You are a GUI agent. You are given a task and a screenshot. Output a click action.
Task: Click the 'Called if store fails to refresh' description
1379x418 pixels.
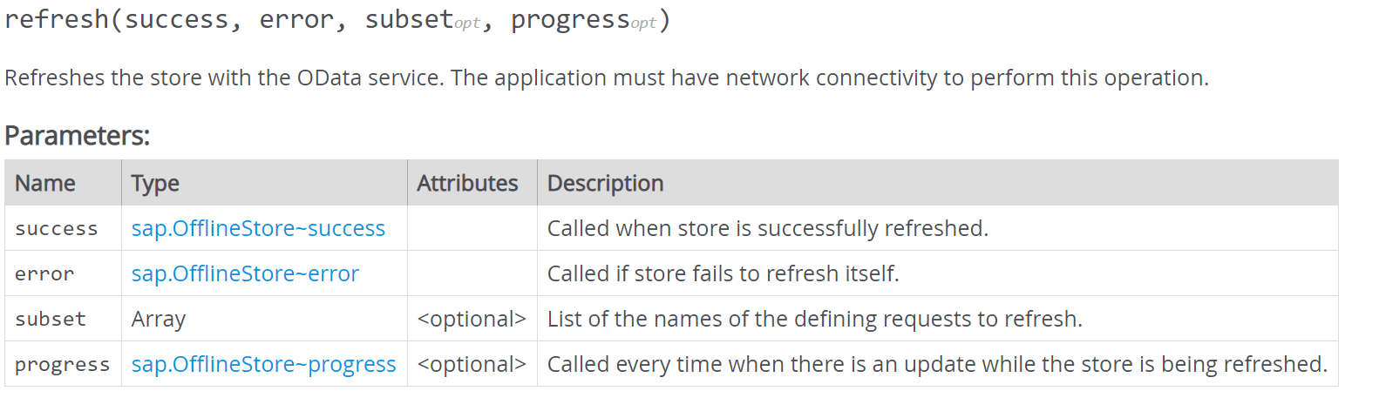coord(723,273)
